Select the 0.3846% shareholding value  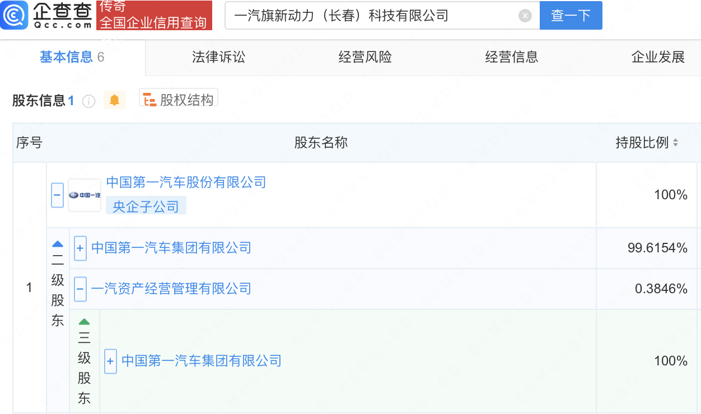661,289
